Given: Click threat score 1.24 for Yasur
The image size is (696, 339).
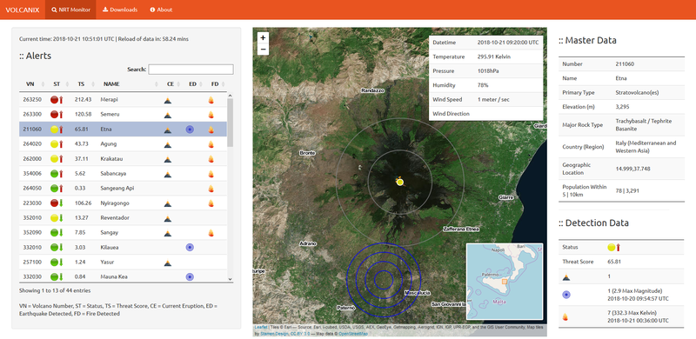Looking at the screenshot, I should [x=80, y=263].
